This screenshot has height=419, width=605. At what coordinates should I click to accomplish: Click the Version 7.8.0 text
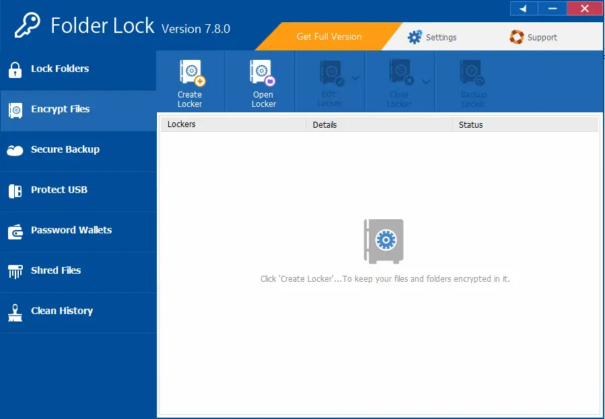pyautogui.click(x=196, y=29)
